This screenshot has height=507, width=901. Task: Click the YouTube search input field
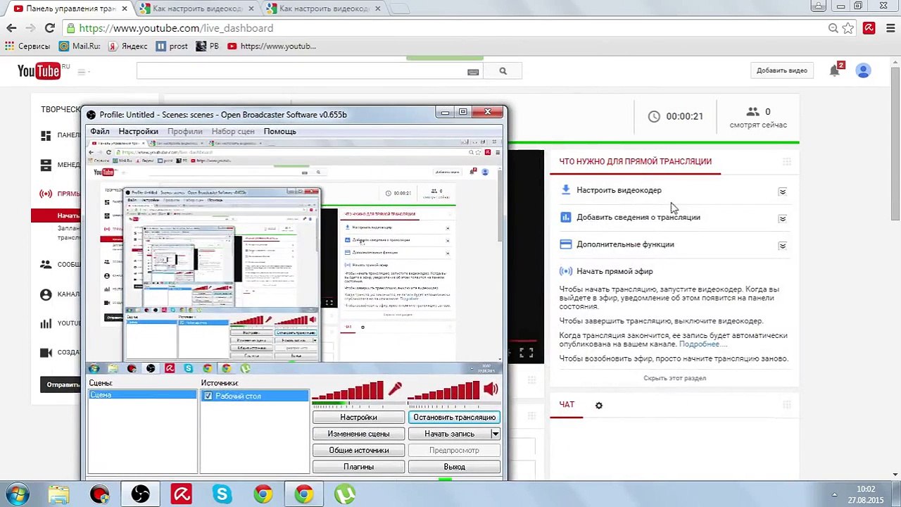point(302,71)
